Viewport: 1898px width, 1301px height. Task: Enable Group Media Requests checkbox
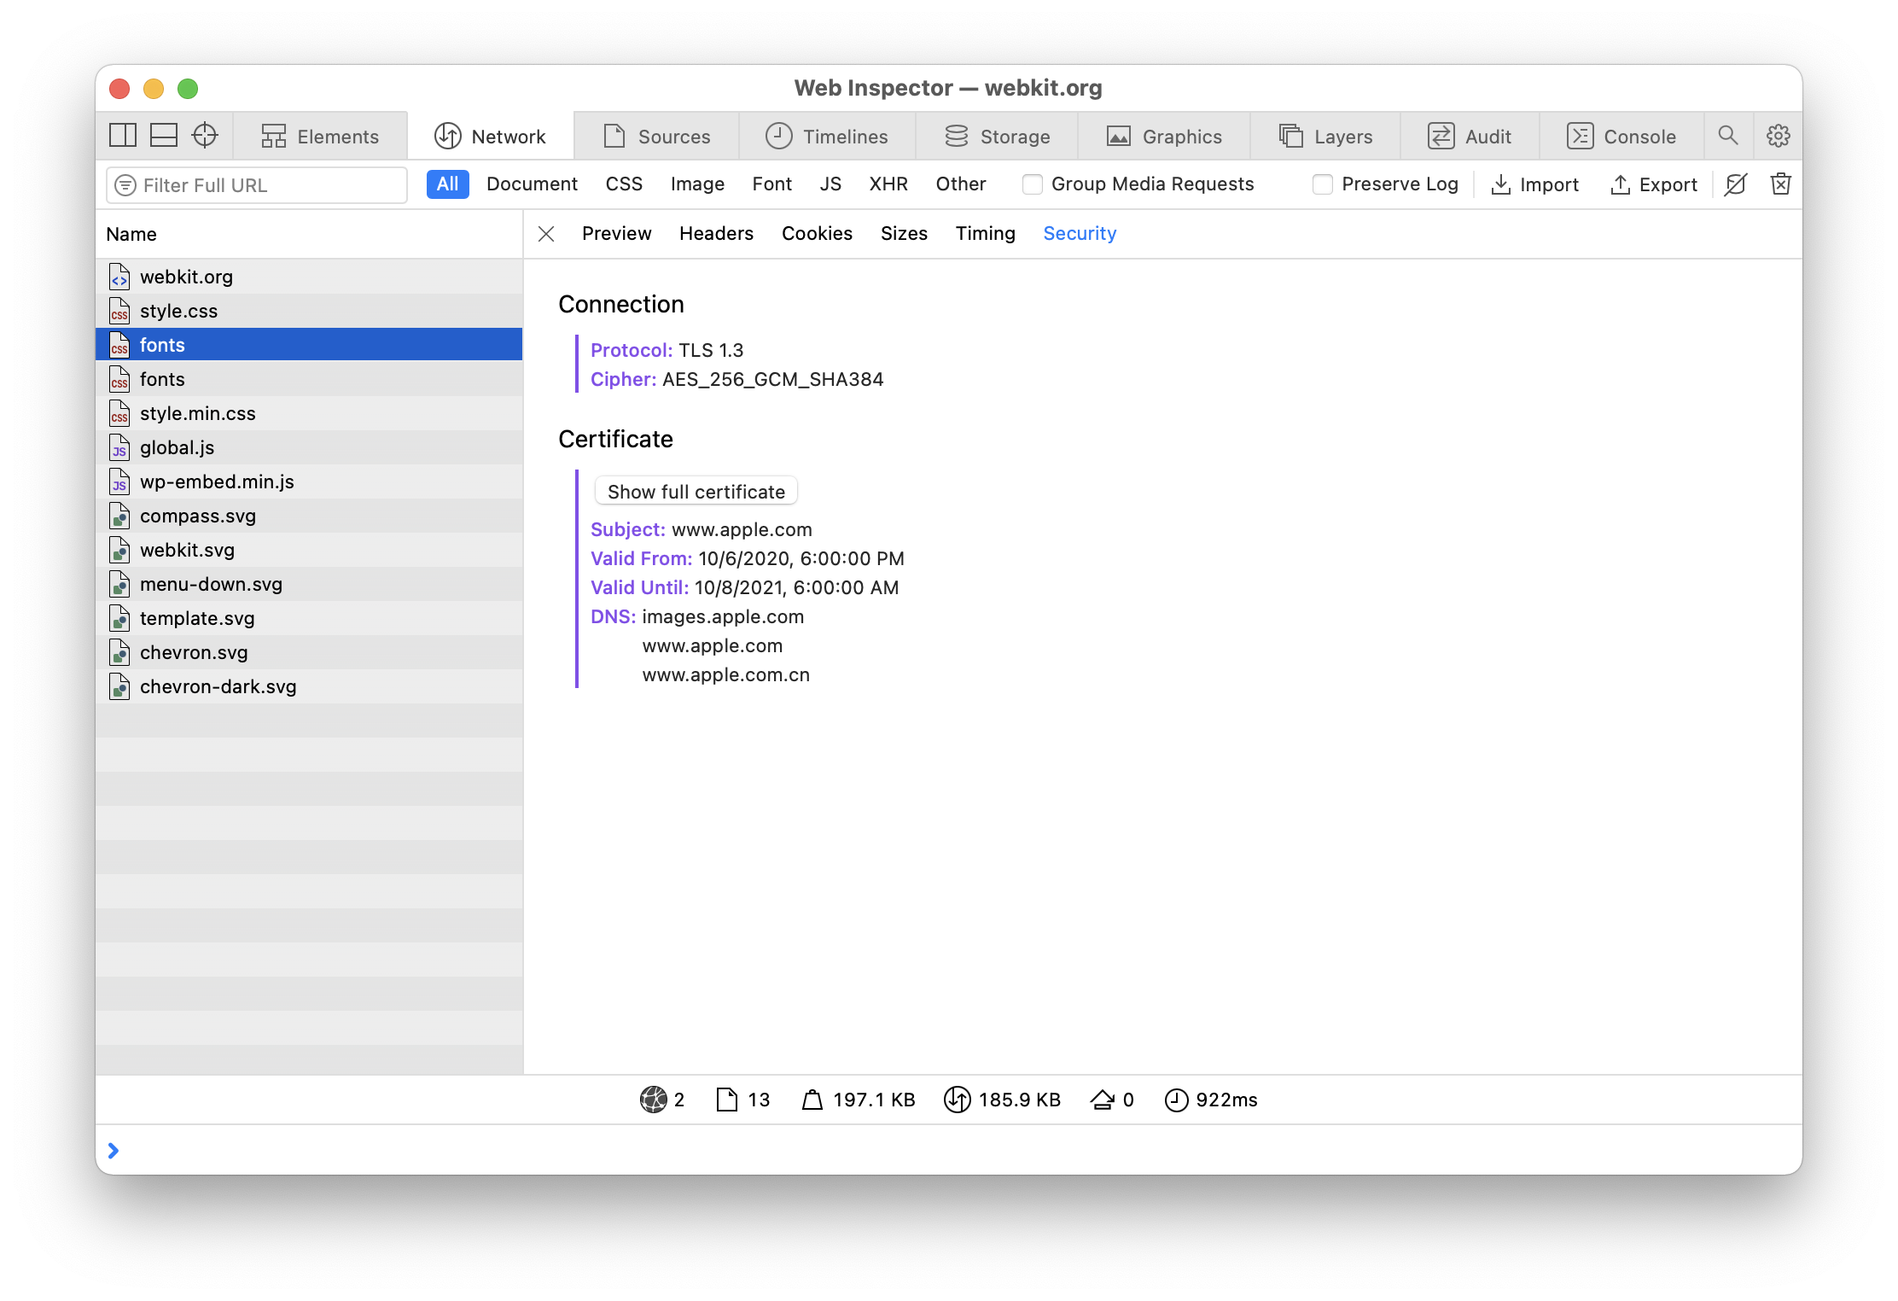(1033, 184)
